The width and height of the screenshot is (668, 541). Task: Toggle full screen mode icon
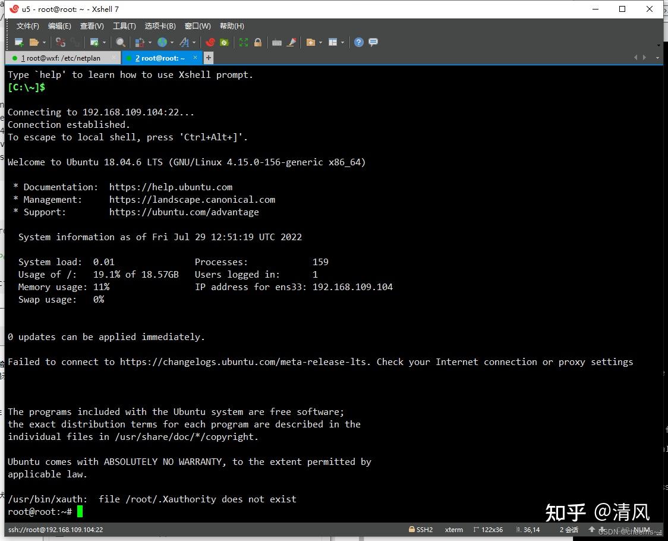pos(243,42)
